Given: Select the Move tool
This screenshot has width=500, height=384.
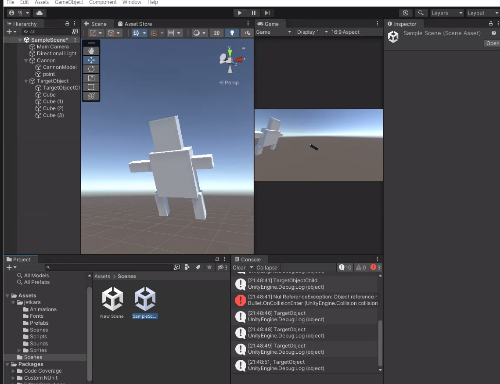Looking at the screenshot, I should (x=91, y=60).
